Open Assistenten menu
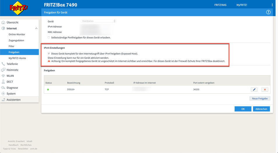Screen dimensions: 278x153 [x=13, y=100]
